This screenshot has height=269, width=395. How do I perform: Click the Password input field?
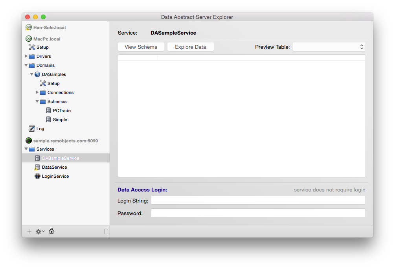click(258, 213)
